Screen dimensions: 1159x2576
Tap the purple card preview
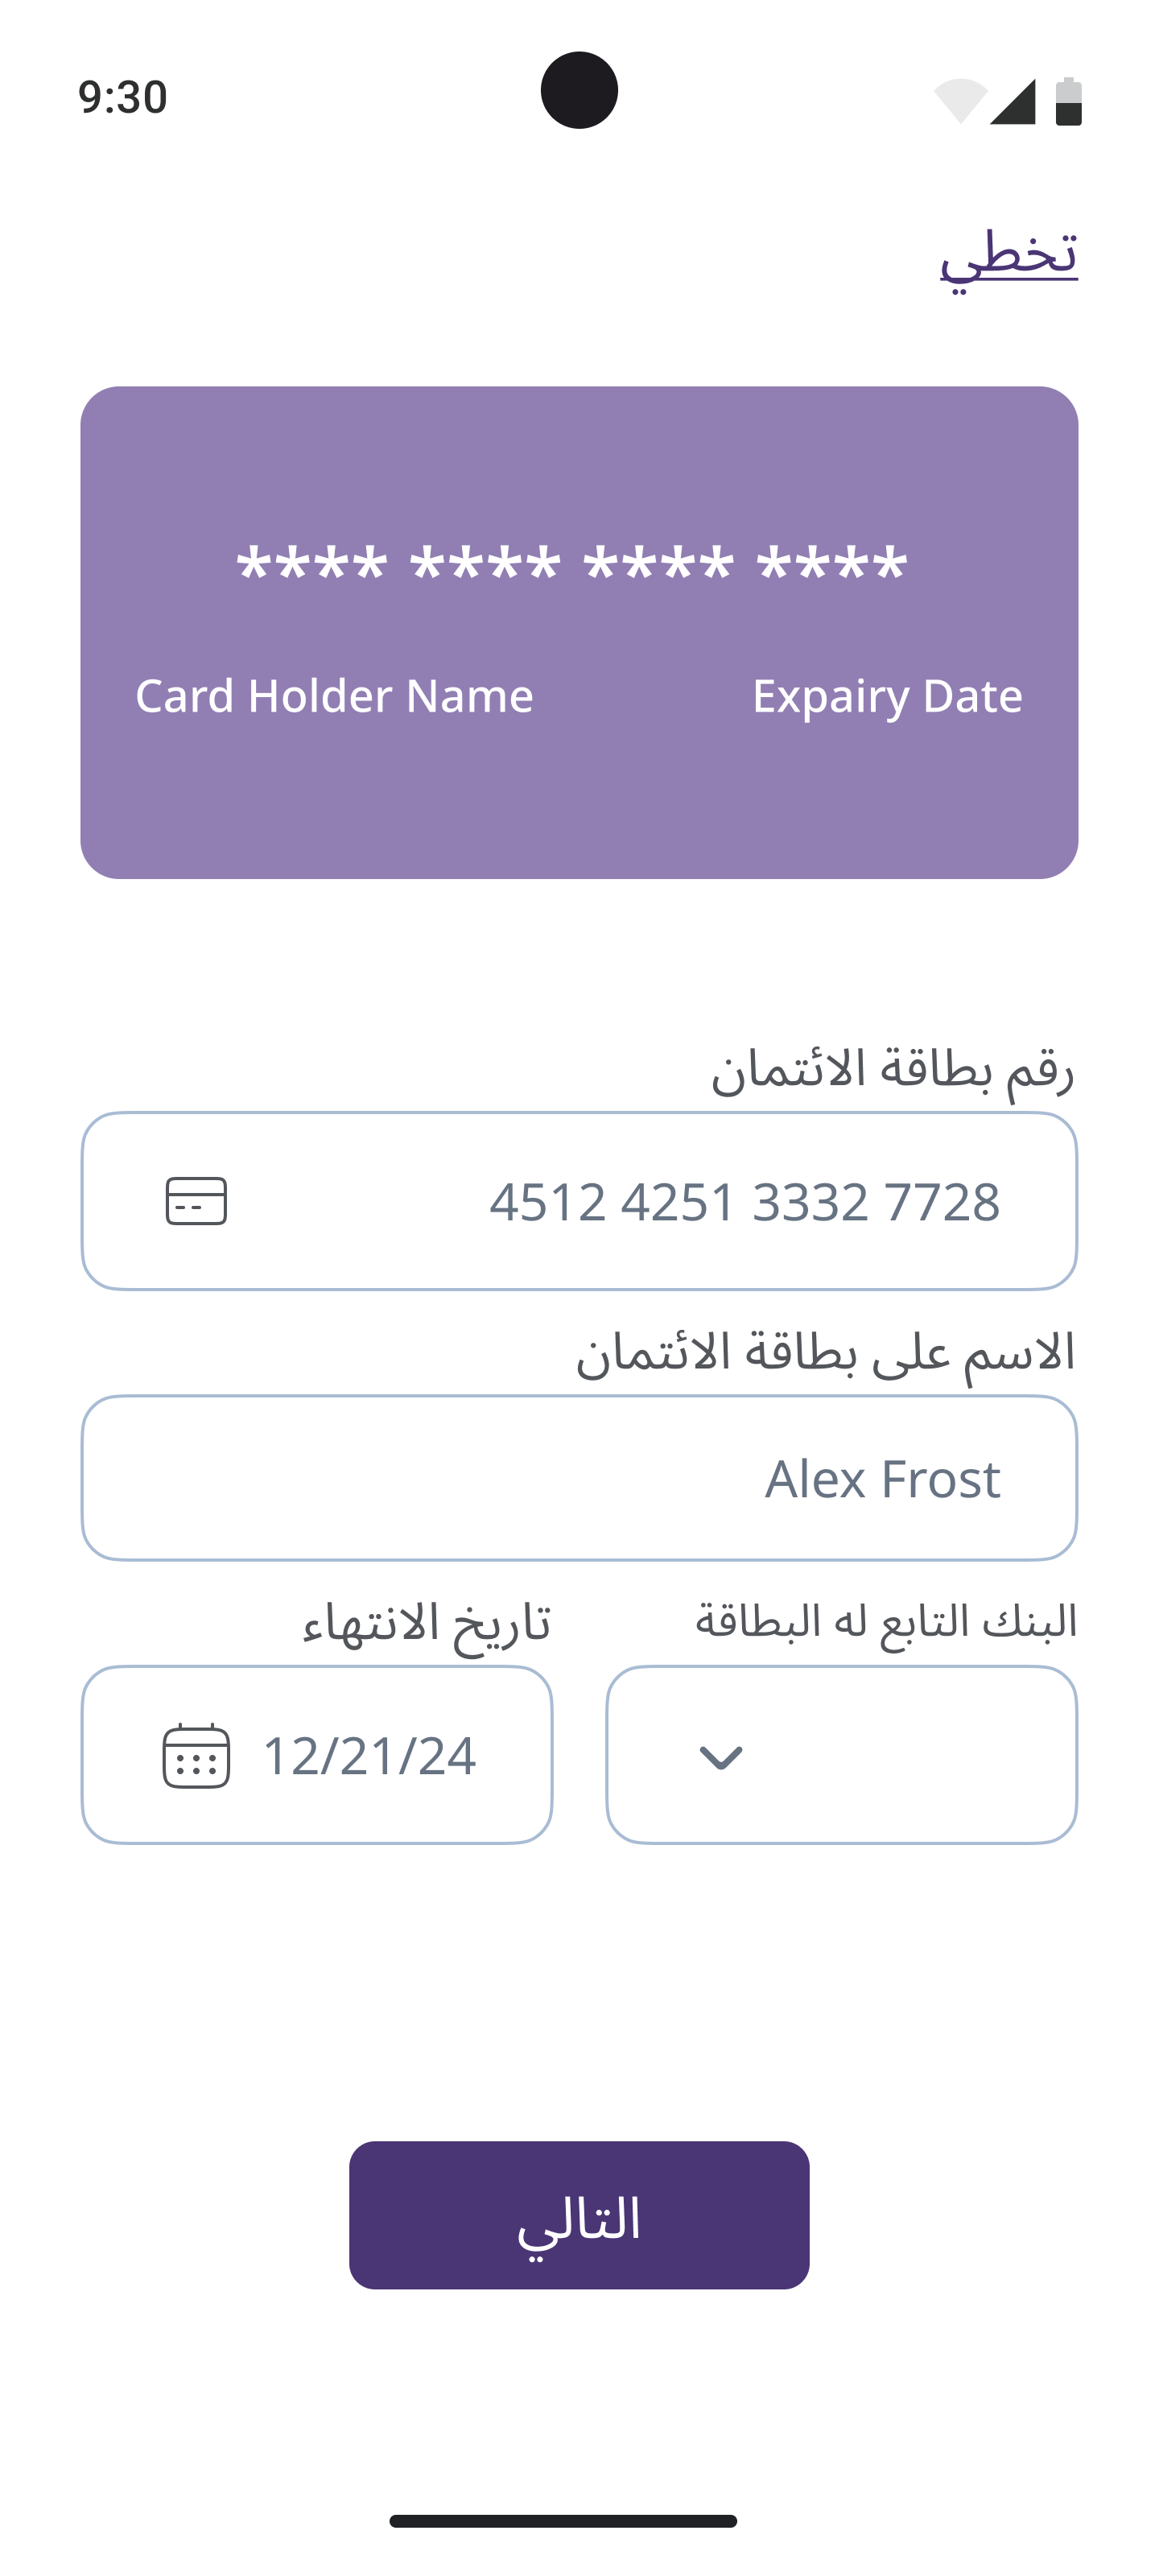point(579,800)
